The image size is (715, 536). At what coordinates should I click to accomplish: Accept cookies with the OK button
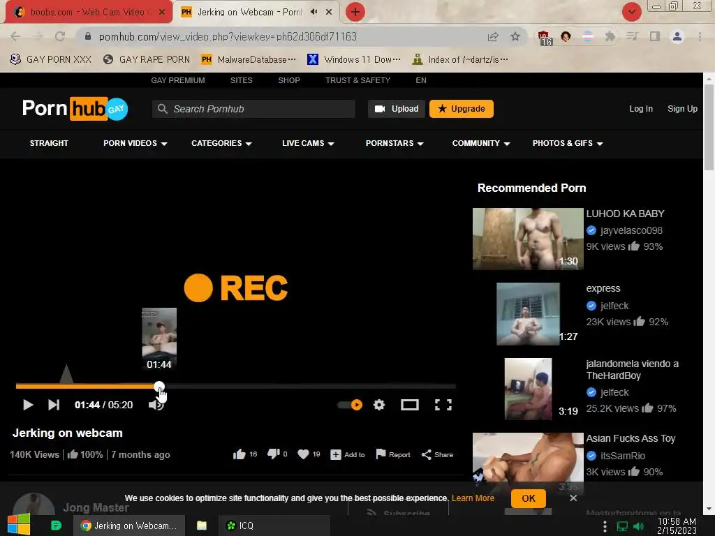(x=529, y=498)
